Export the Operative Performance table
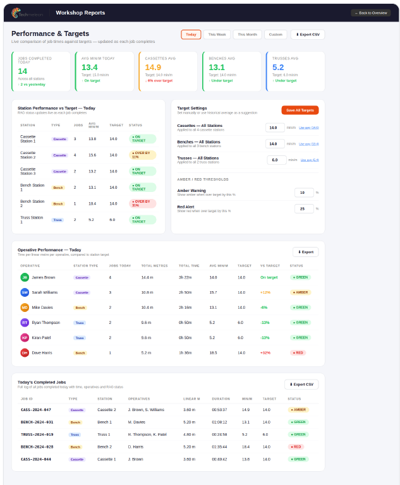 pos(306,252)
